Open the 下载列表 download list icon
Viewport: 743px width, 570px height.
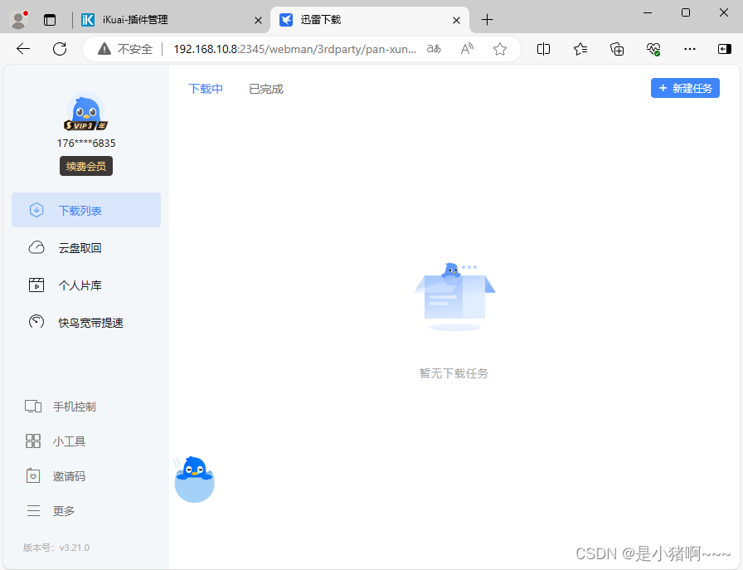click(x=36, y=210)
